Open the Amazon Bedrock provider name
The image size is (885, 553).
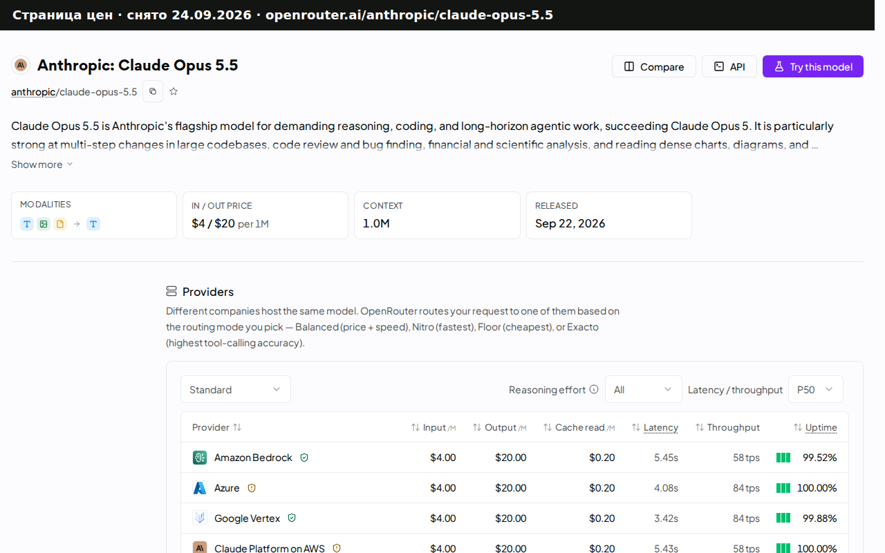coord(253,458)
